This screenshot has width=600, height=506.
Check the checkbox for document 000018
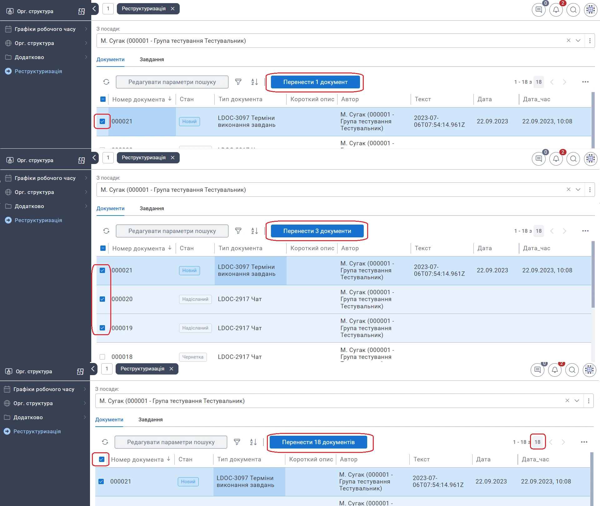point(102,357)
